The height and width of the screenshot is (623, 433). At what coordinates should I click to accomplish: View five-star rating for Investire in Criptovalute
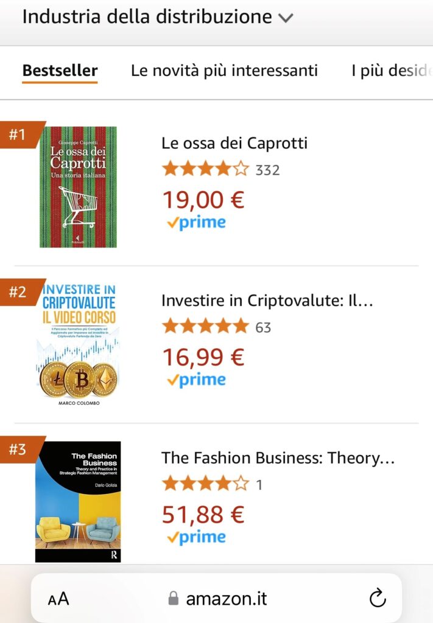tap(205, 327)
